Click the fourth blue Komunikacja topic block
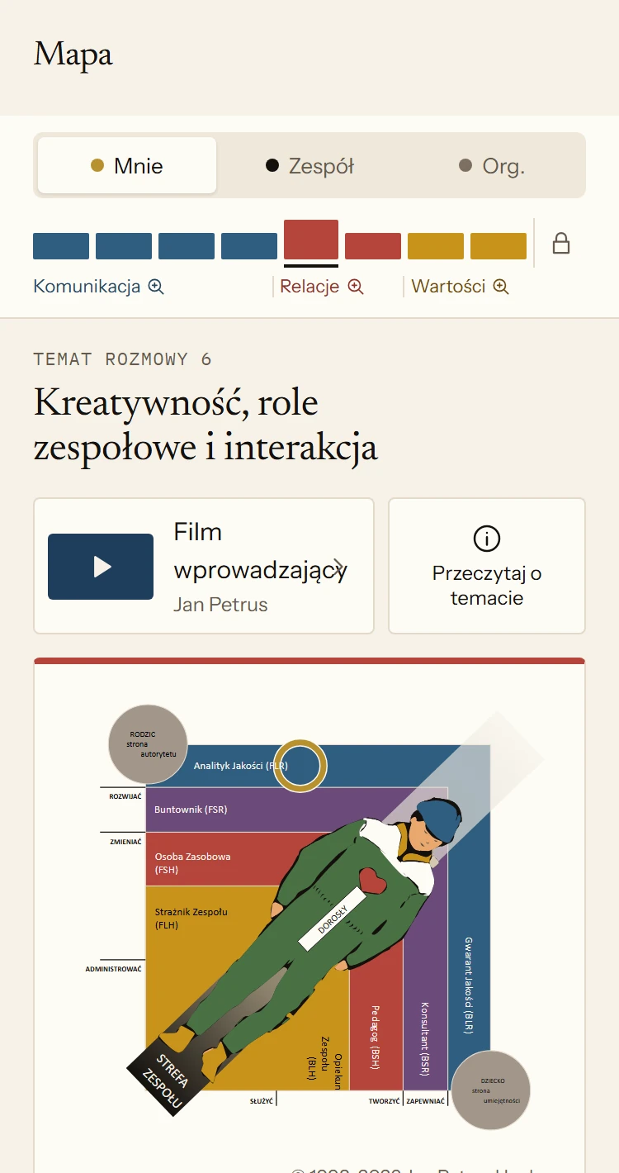619x1173 pixels. click(x=249, y=246)
